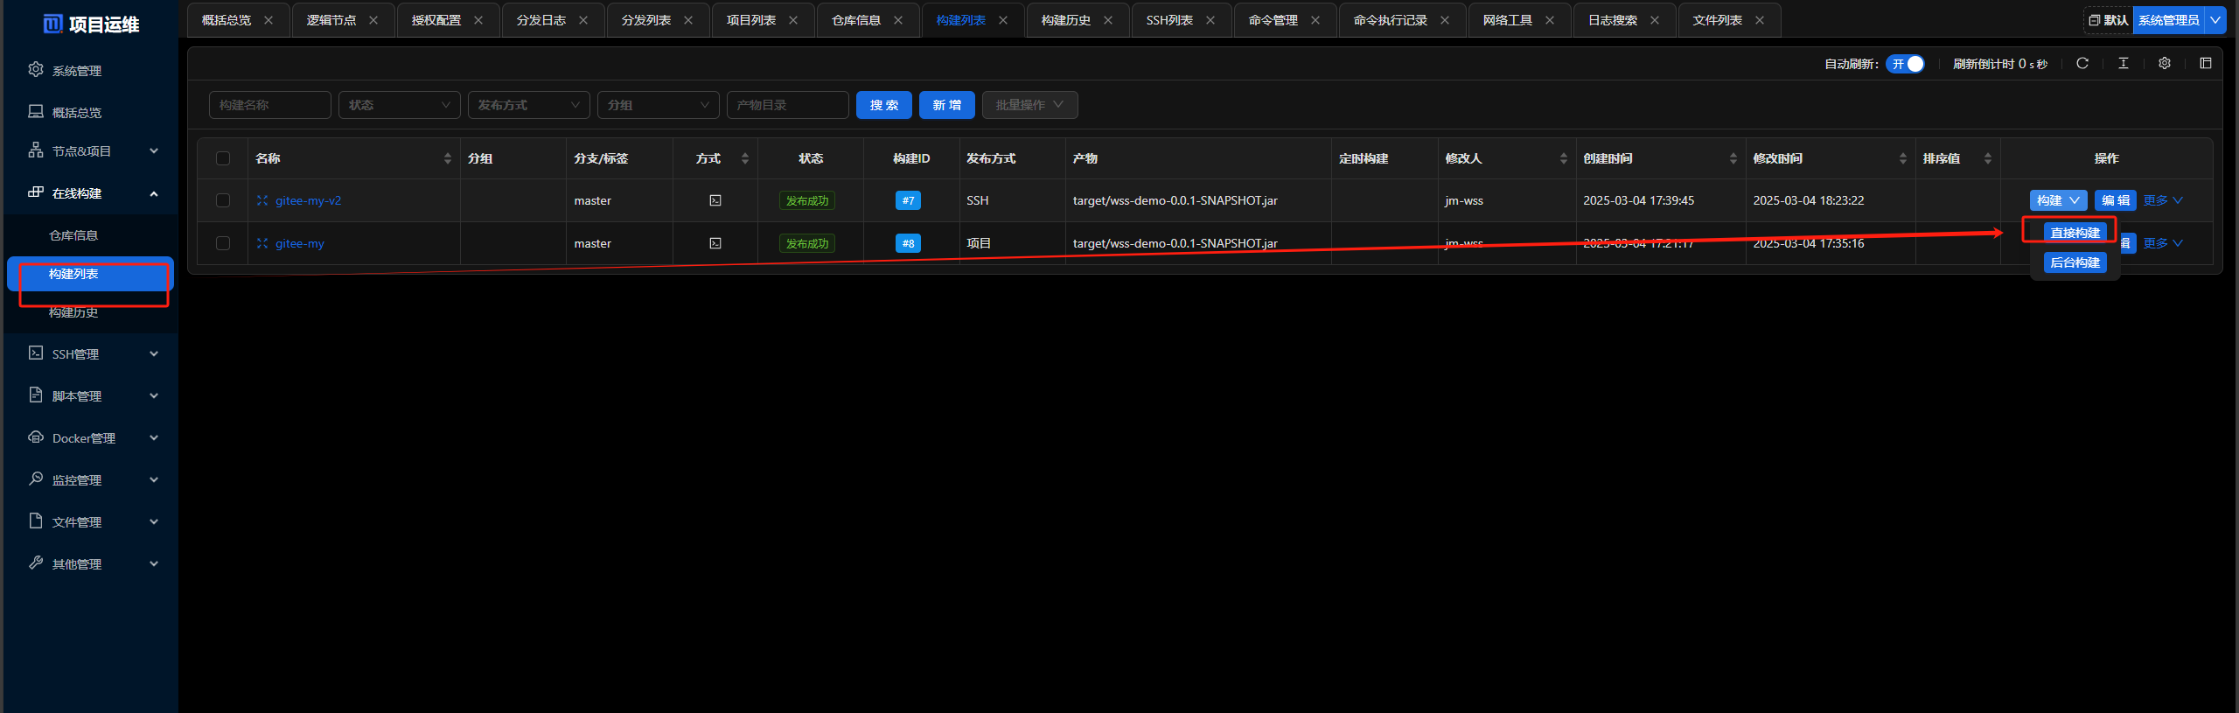Click the 搜索 button

883,105
